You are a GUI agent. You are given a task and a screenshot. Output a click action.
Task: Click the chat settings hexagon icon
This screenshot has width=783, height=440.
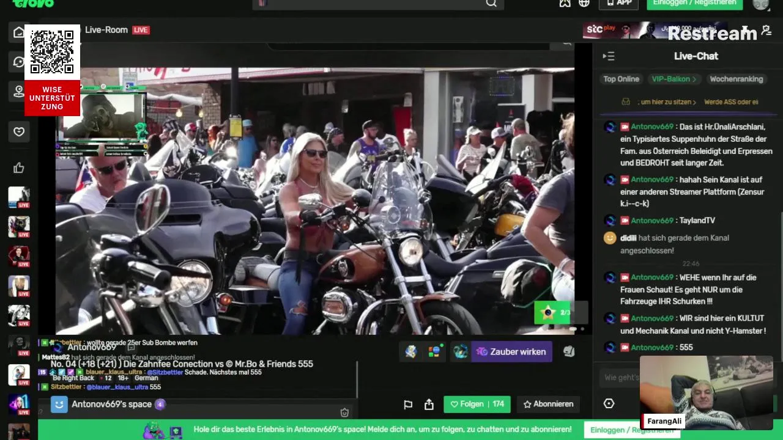pos(609,403)
